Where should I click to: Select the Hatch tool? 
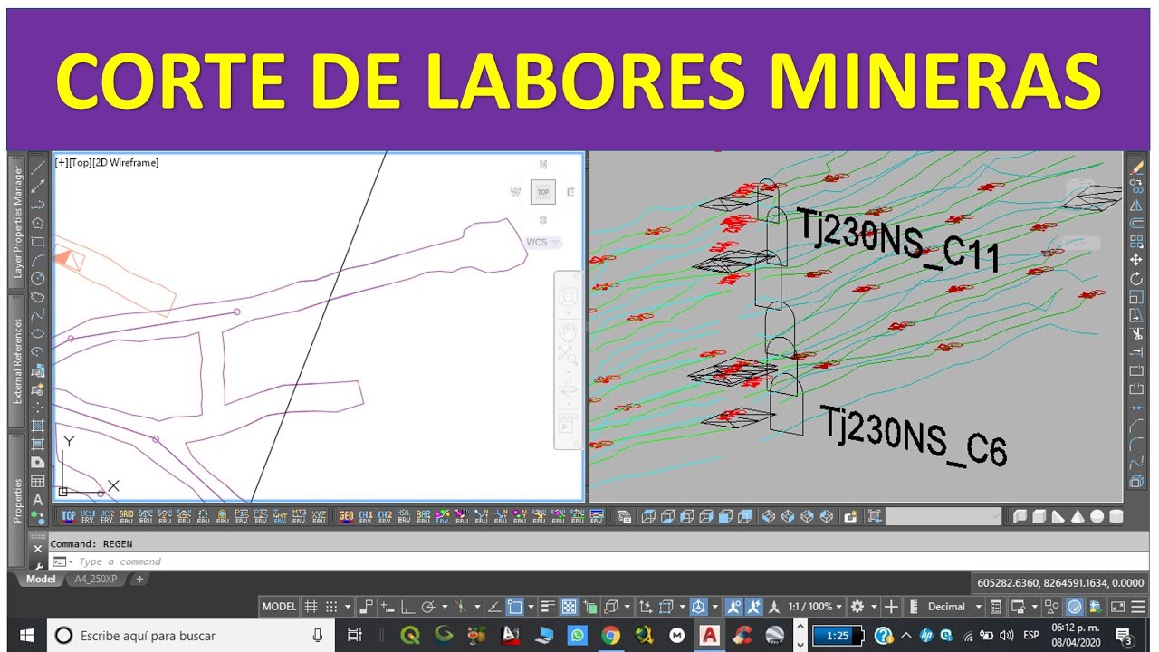pyautogui.click(x=38, y=426)
